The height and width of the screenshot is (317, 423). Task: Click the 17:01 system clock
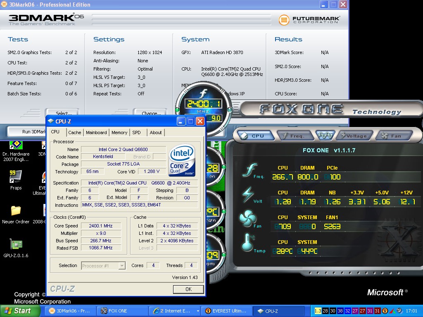411,311
